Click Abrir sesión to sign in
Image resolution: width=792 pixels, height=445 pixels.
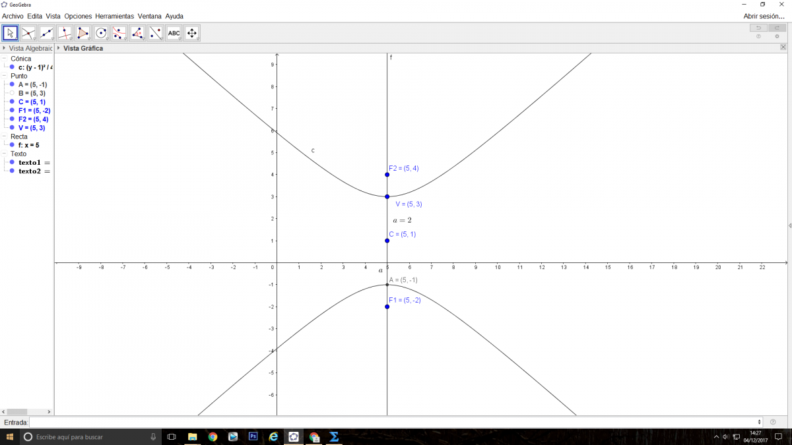coord(764,16)
